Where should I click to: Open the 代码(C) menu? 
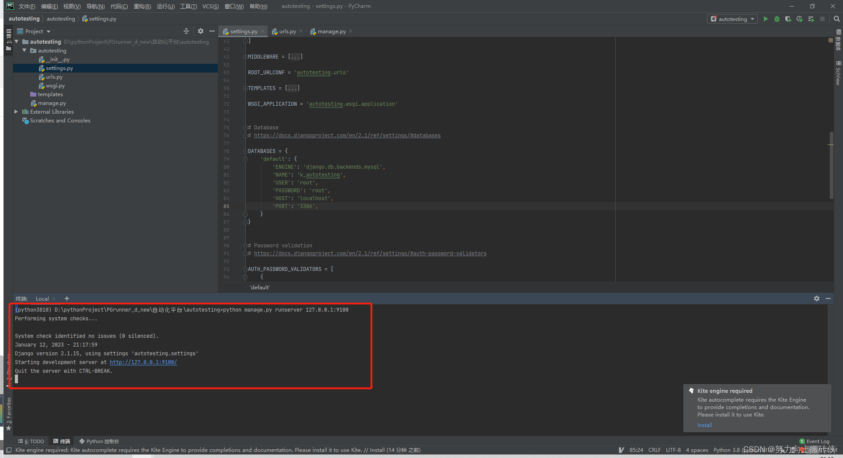click(x=119, y=6)
